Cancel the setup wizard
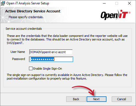Image resolution: width=136 pixels, height=106 pixels. point(122,99)
